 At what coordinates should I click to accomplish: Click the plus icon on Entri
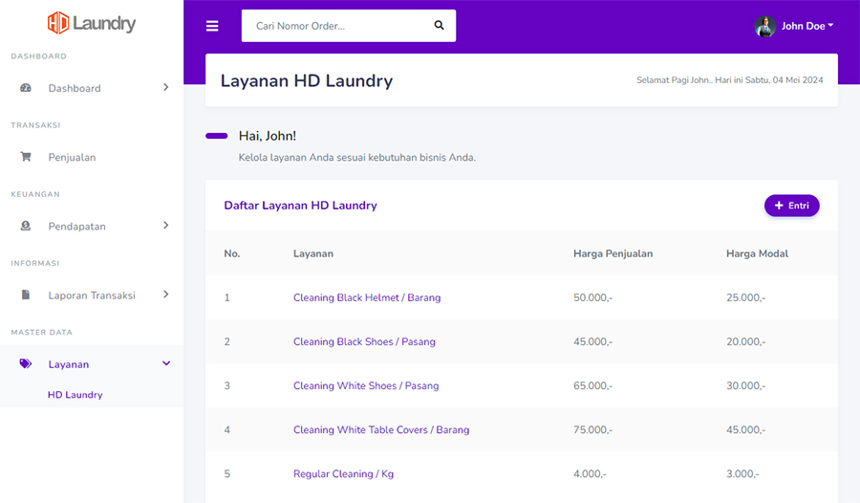pyautogui.click(x=779, y=206)
